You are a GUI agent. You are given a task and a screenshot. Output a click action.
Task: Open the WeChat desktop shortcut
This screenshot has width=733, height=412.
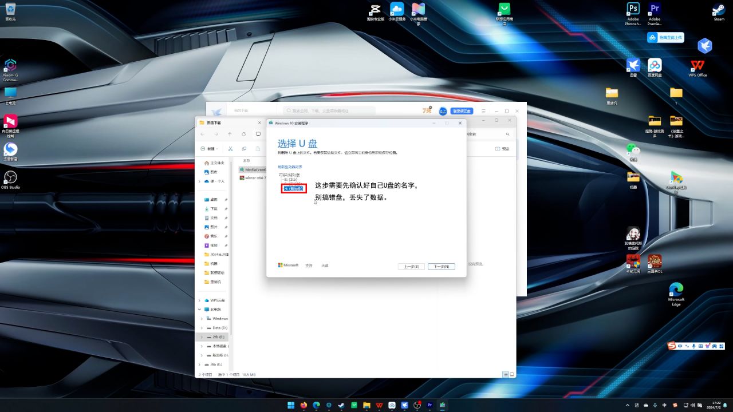pos(633,152)
